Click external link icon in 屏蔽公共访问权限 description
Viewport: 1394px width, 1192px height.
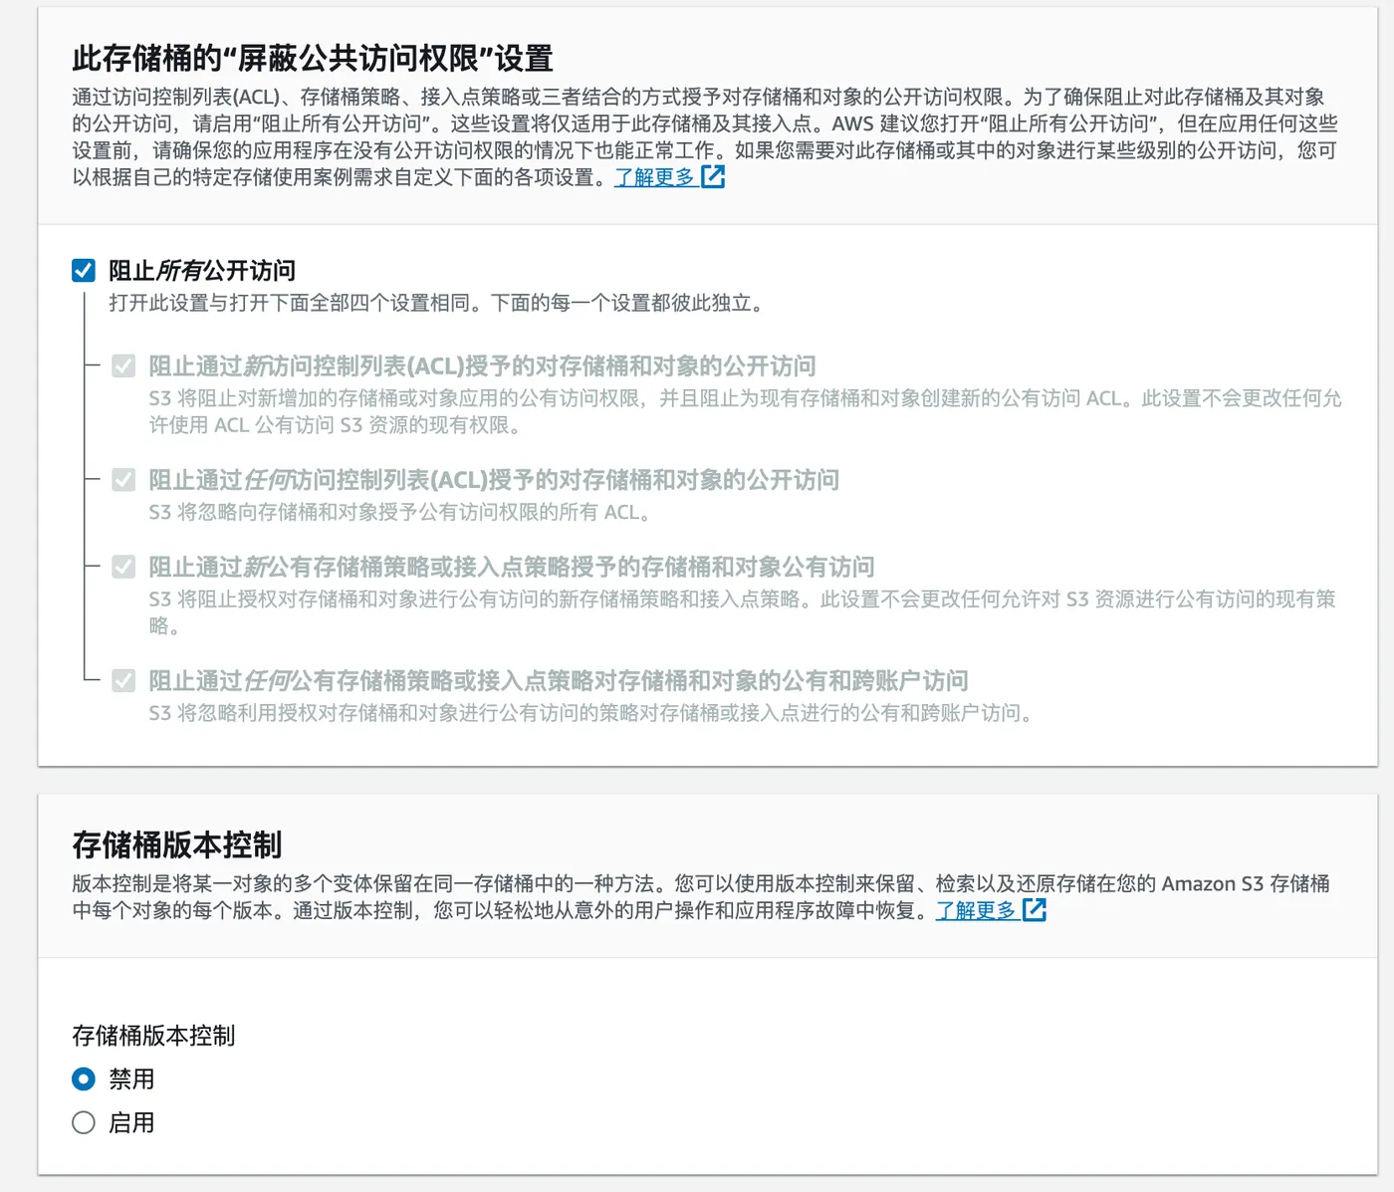(x=713, y=176)
